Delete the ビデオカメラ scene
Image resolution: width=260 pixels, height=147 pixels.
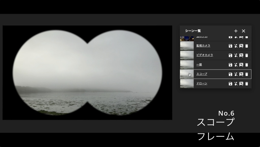(247, 55)
